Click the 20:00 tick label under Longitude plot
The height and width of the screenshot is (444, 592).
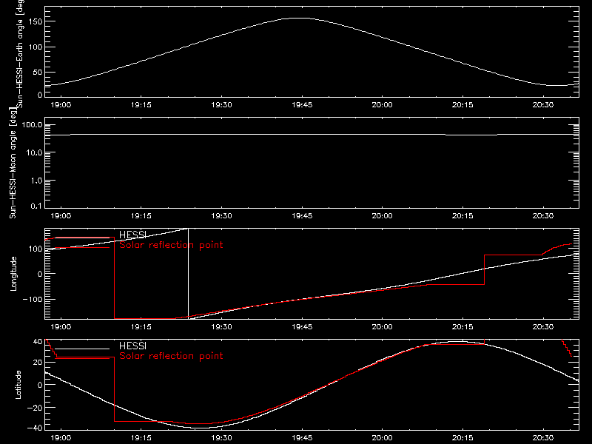tap(382, 327)
